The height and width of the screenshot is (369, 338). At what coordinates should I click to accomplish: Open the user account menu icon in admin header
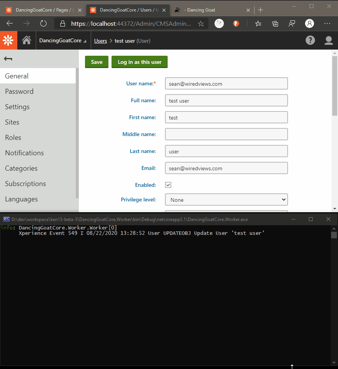(x=329, y=40)
